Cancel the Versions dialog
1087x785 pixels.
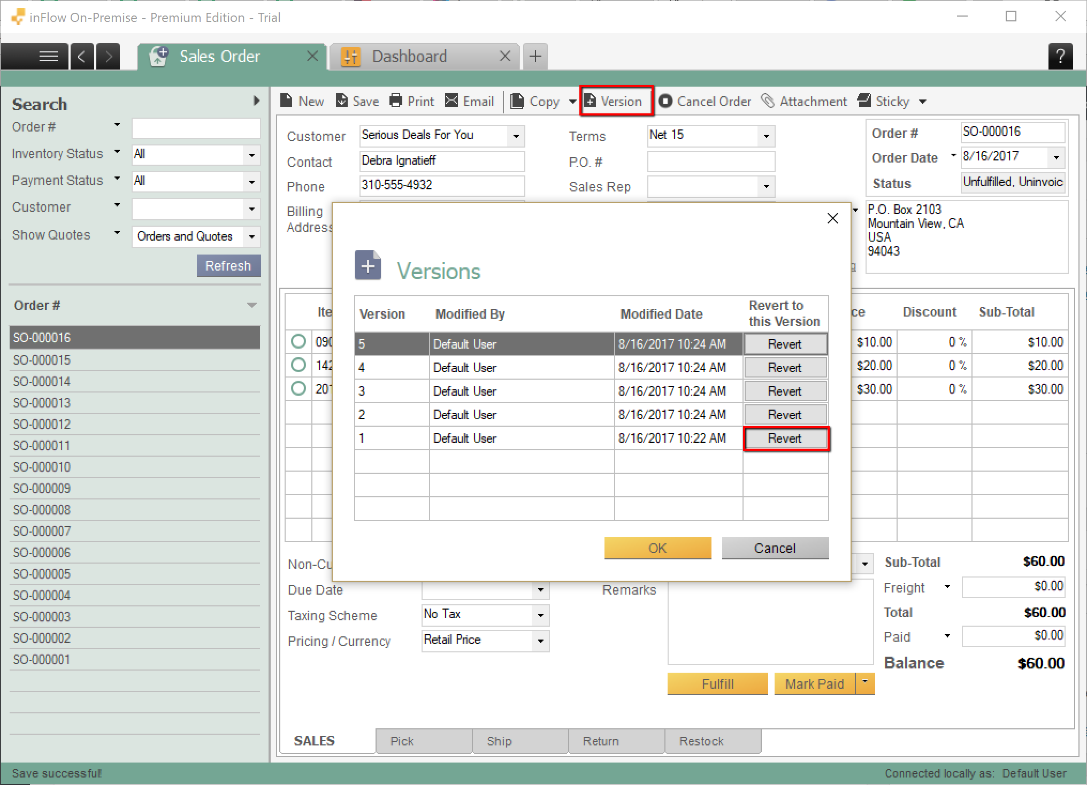point(775,548)
